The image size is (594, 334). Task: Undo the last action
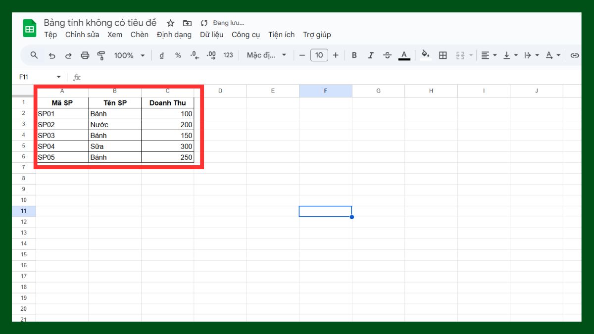[x=52, y=55]
